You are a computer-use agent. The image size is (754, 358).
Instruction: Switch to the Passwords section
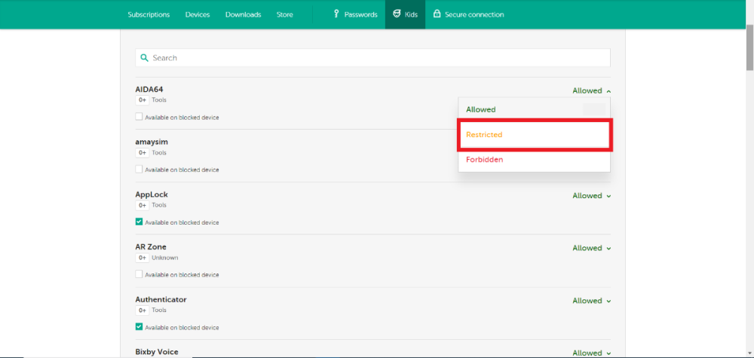point(355,14)
